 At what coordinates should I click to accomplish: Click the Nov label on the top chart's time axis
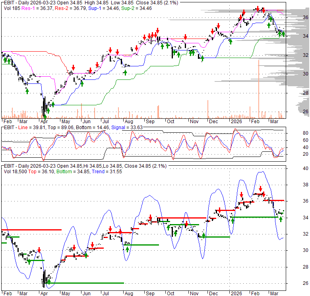pyautogui.click(x=194, y=122)
